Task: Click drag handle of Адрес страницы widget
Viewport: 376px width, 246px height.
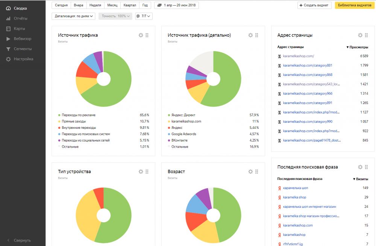Action: click(366, 35)
